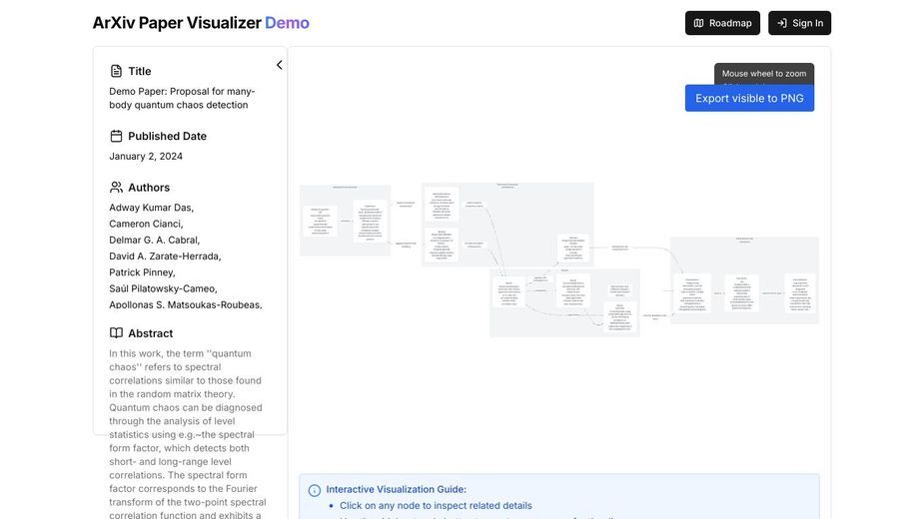This screenshot has height=519, width=924.
Task: Click the Published Date calendar icon
Action: (116, 136)
